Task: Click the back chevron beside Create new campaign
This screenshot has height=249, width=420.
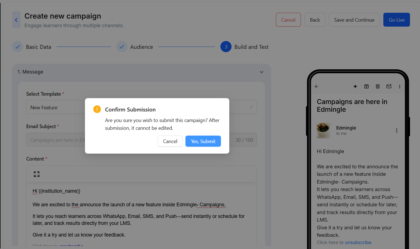Action: [16, 20]
